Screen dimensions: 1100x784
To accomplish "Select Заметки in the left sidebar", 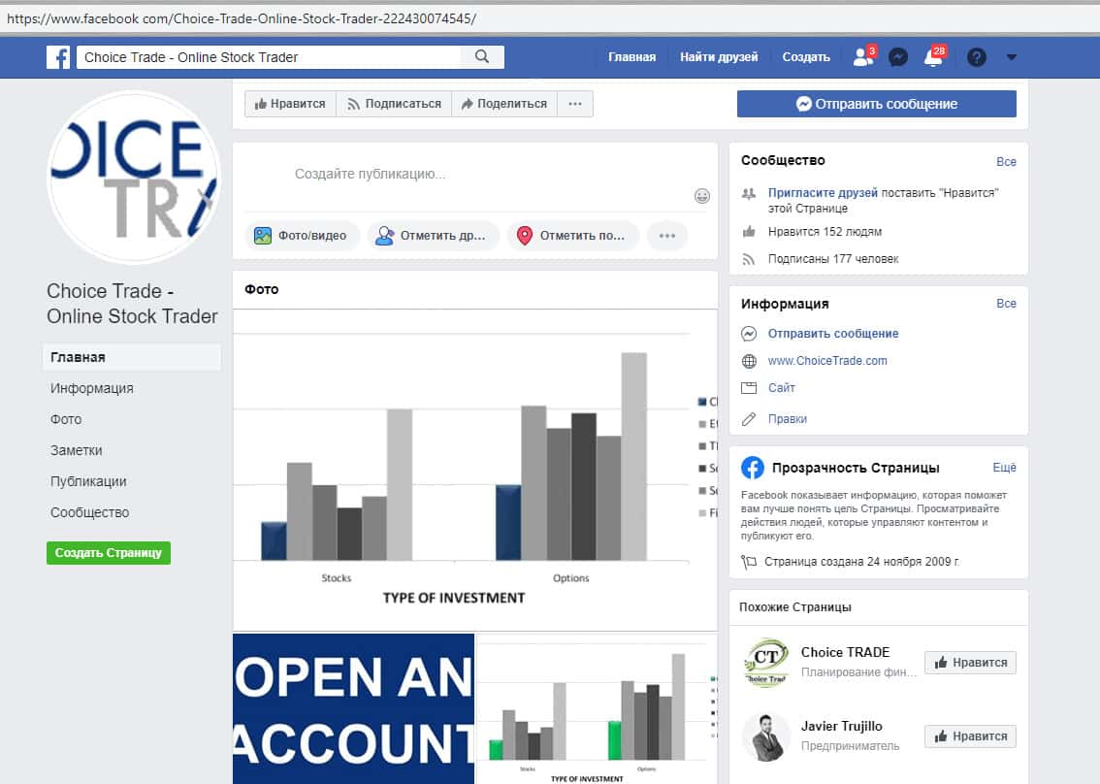I will point(77,450).
